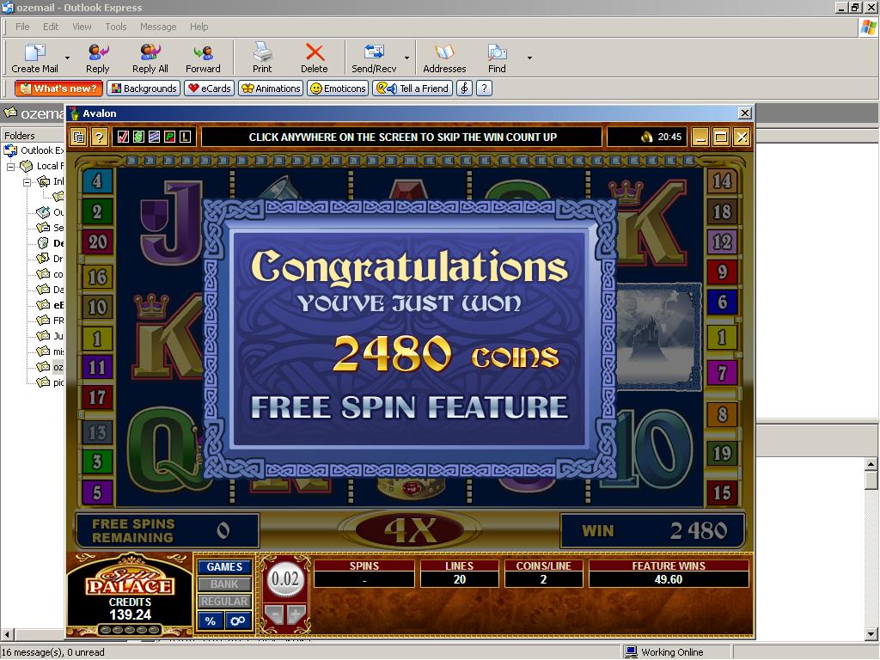The height and width of the screenshot is (660, 880).
Task: Click the 0.02 coin size chip
Action: pos(285,579)
